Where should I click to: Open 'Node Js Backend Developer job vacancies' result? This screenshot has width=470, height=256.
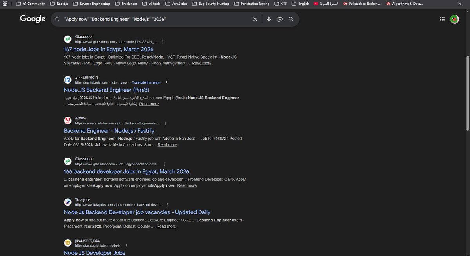tap(137, 212)
